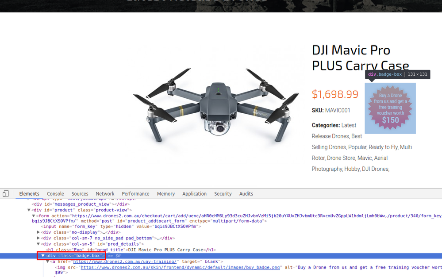Select the Audits tab

point(246,194)
